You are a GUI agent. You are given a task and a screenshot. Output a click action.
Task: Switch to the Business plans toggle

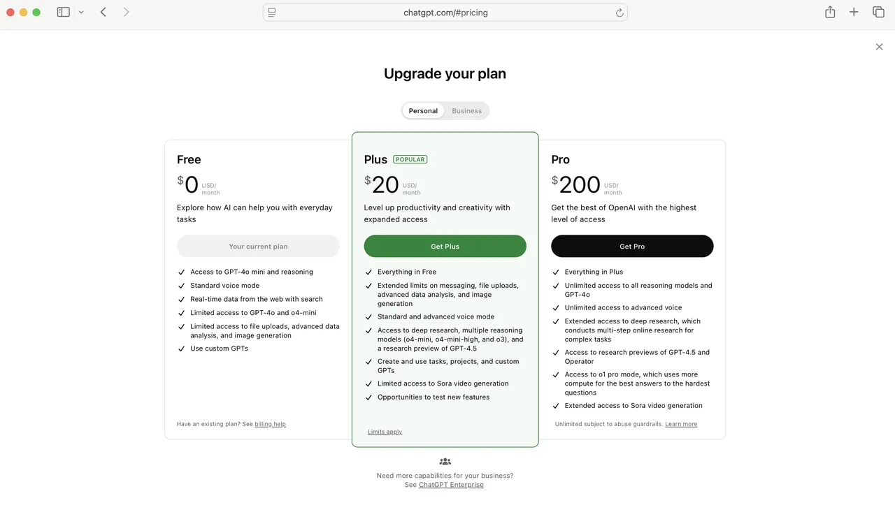[x=466, y=111]
